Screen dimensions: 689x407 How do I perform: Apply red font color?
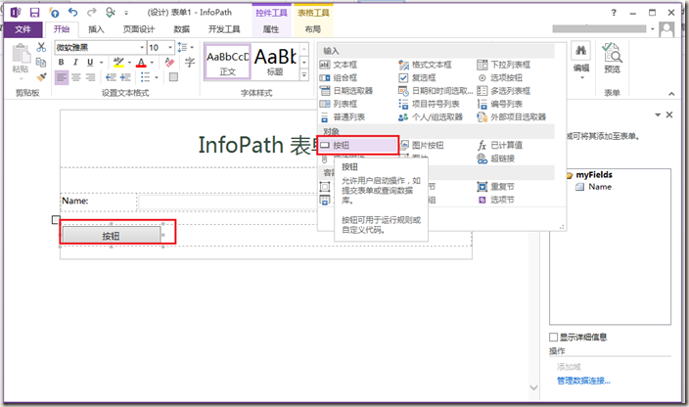coord(141,63)
